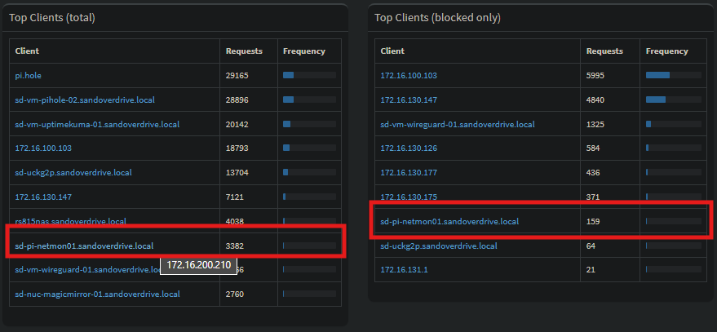Open sd-pi-netmon01 link in Top Clients (total)
The height and width of the screenshot is (332, 717).
tap(84, 246)
